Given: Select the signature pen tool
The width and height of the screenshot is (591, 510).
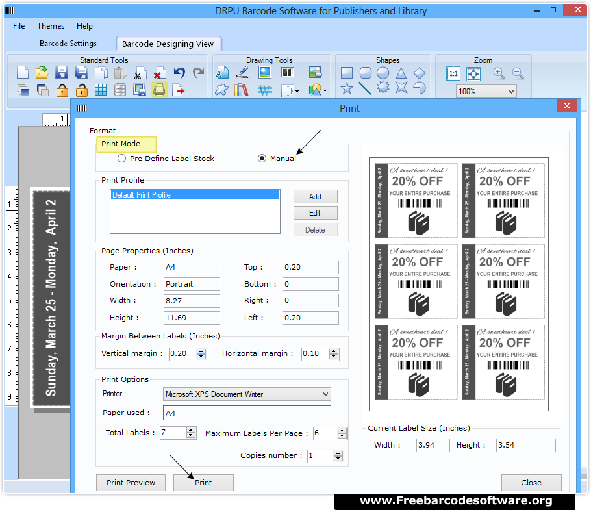Looking at the screenshot, I should pos(242,72).
